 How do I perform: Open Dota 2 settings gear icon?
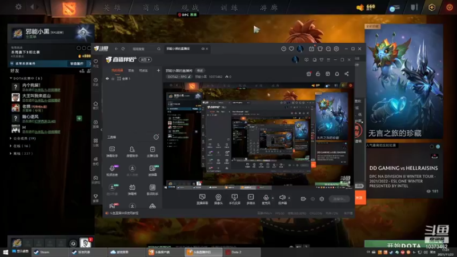pos(18,6)
